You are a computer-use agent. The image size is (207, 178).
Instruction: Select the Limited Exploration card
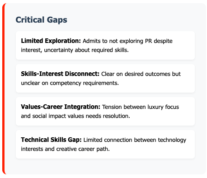105,46
